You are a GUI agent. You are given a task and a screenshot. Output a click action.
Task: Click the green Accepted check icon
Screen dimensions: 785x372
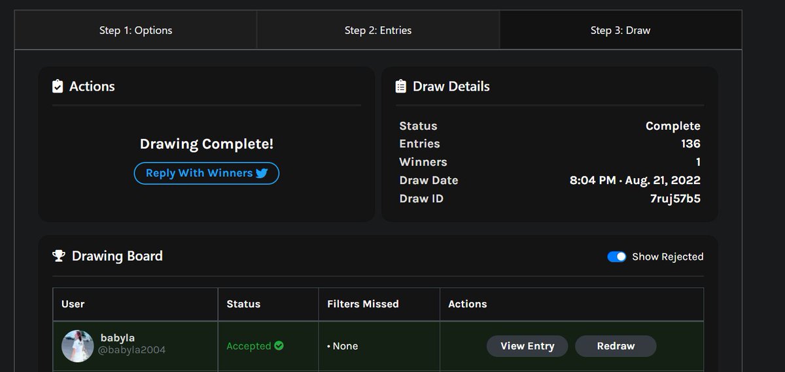(x=279, y=346)
